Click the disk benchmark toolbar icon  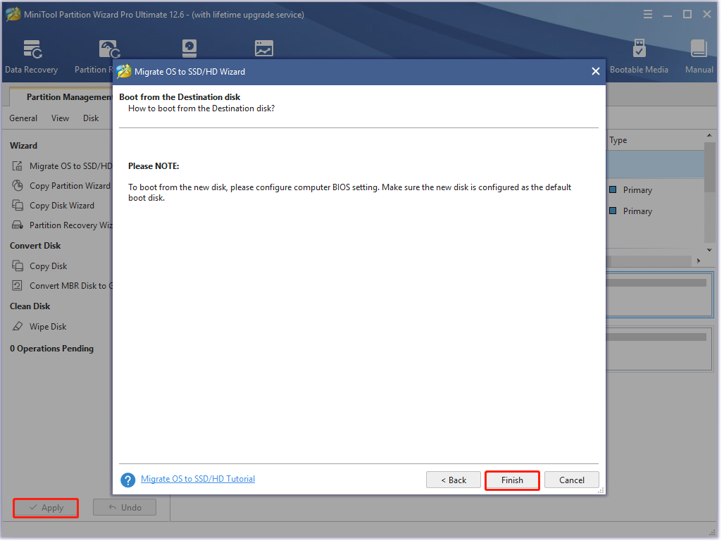[x=190, y=49]
